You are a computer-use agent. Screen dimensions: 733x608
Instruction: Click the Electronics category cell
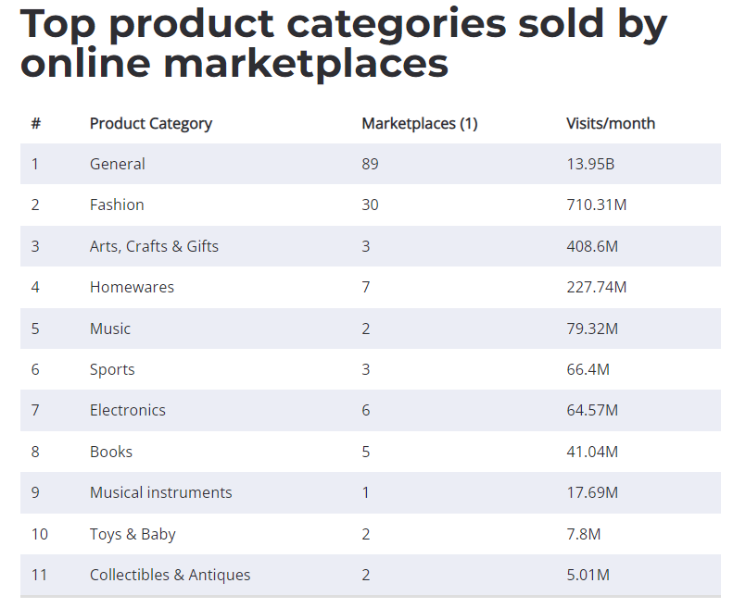(128, 410)
